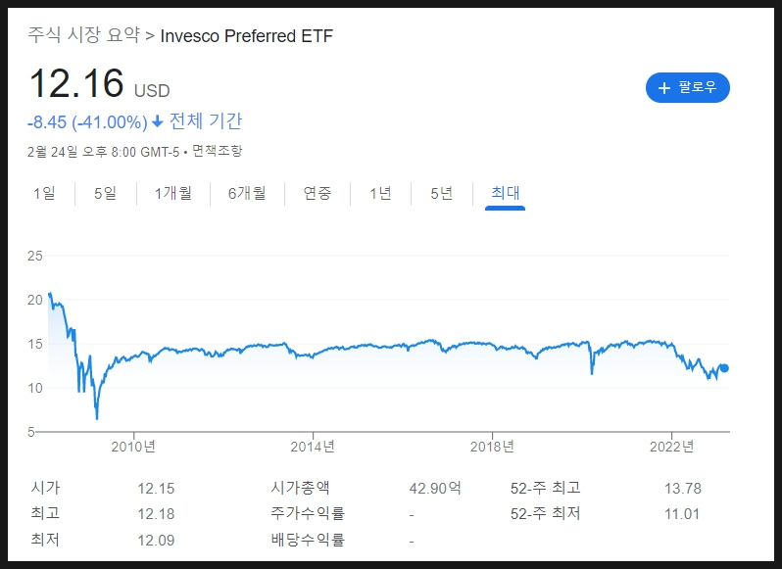This screenshot has height=569, width=782.
Task: Click the 배당수익률 label
Action: [308, 540]
